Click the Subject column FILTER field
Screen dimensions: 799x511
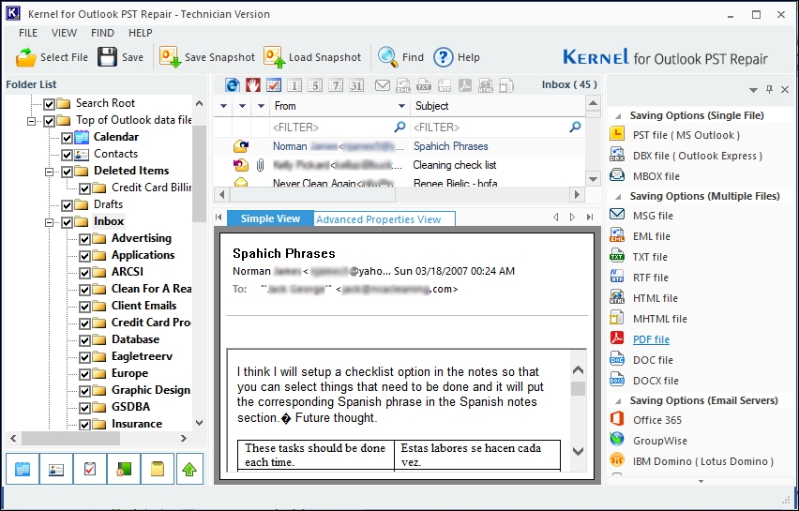coord(497,127)
